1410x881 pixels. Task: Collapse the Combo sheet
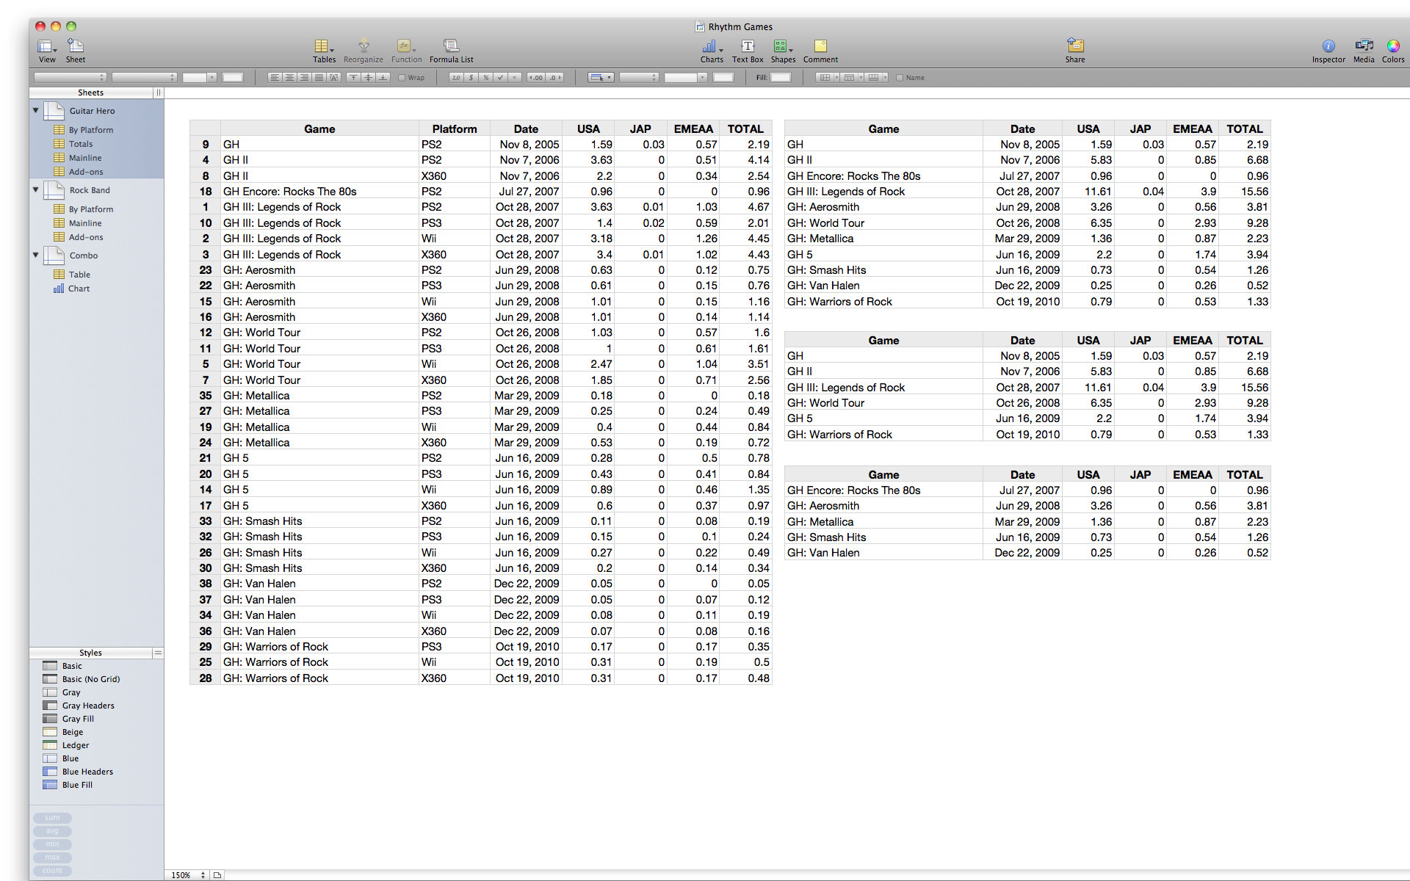35,255
